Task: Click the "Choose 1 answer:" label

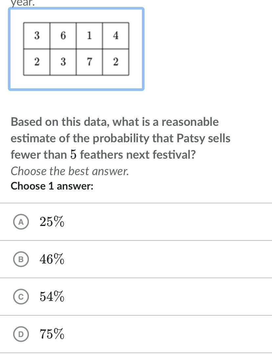Action: click(52, 186)
